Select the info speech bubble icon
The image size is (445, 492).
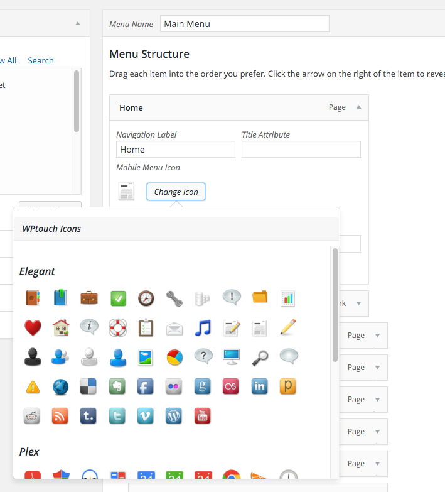pos(89,327)
